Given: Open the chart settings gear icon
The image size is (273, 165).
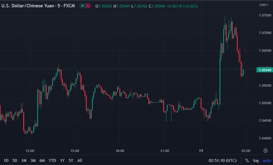Looking at the screenshot, I should [265, 151].
